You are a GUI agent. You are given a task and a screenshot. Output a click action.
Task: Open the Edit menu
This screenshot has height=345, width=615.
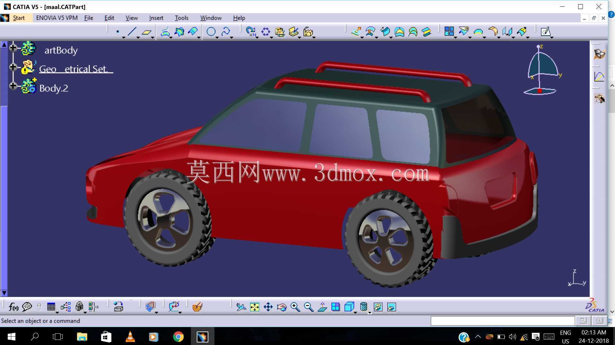coord(109,18)
